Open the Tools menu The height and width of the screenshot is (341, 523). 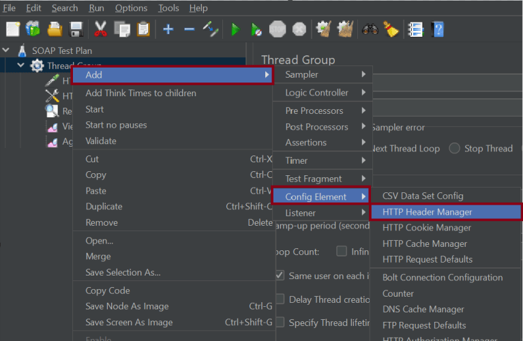(x=168, y=8)
